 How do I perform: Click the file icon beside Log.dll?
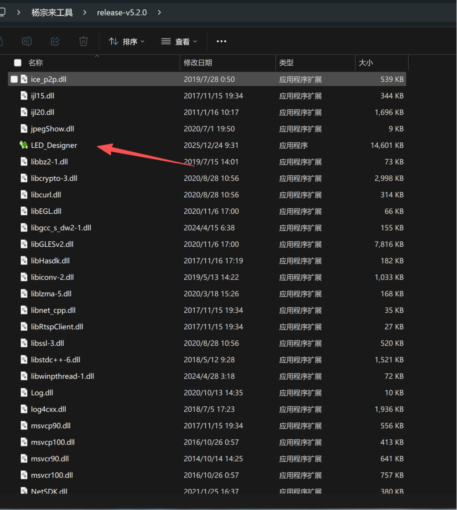(24, 393)
